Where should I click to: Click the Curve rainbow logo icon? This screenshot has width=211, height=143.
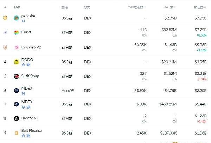[x=17, y=32]
